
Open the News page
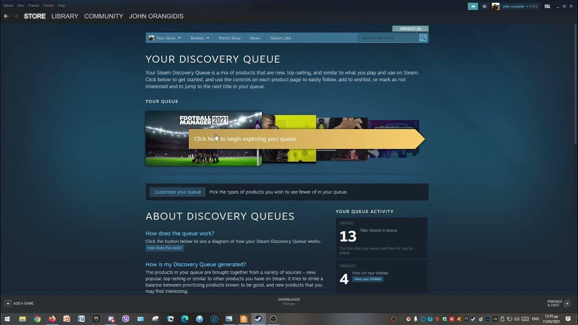click(255, 38)
